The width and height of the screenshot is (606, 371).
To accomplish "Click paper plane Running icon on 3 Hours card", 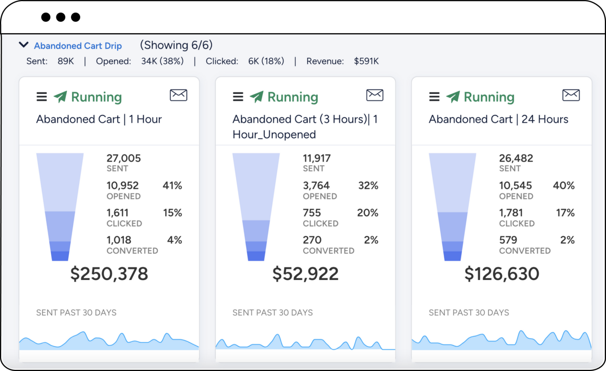I will tap(257, 97).
